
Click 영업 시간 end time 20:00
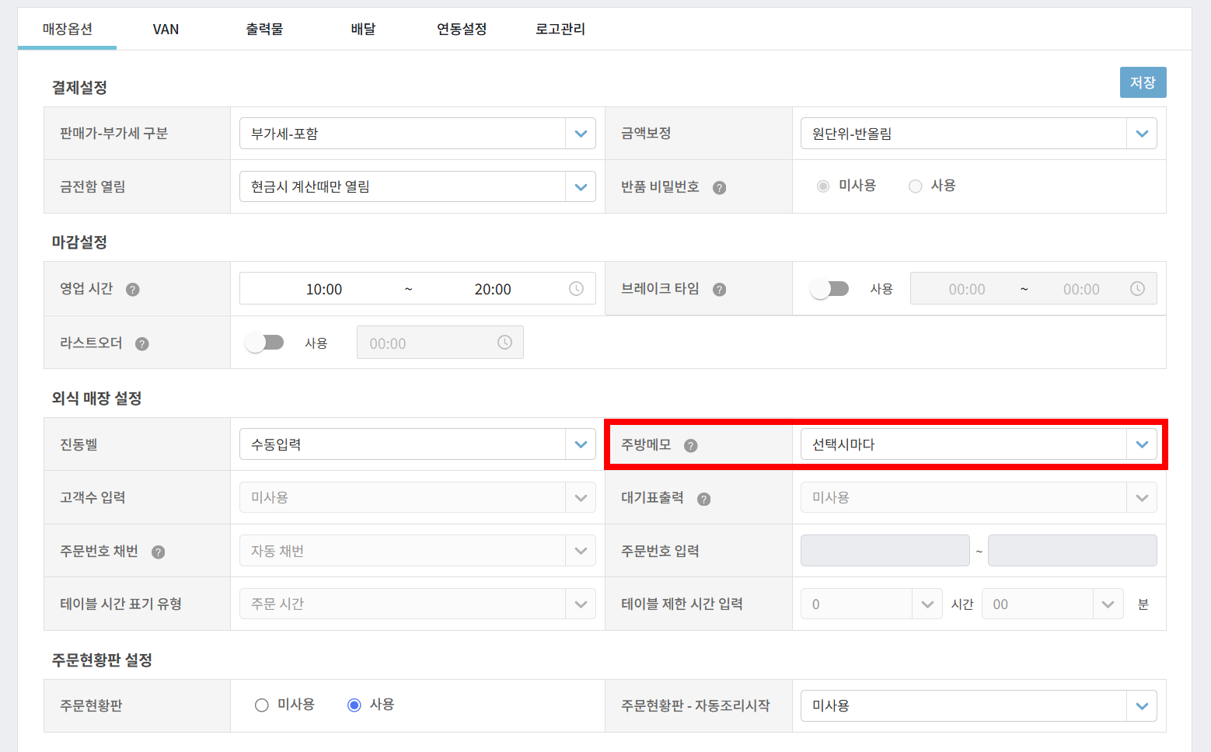click(x=493, y=289)
